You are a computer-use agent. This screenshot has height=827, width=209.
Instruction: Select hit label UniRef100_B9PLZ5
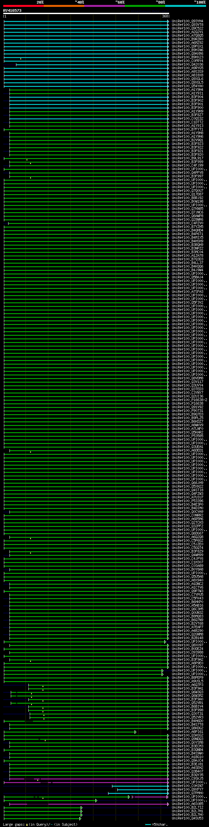click(187, 418)
